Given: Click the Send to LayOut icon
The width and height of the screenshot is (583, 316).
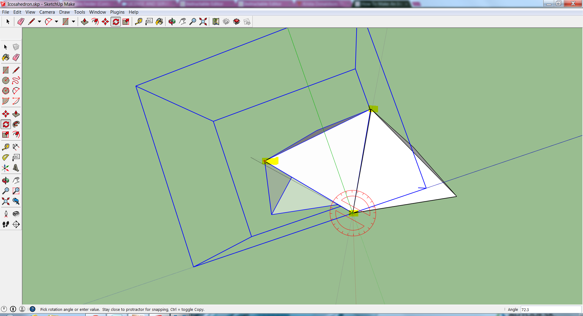Looking at the screenshot, I should (247, 22).
